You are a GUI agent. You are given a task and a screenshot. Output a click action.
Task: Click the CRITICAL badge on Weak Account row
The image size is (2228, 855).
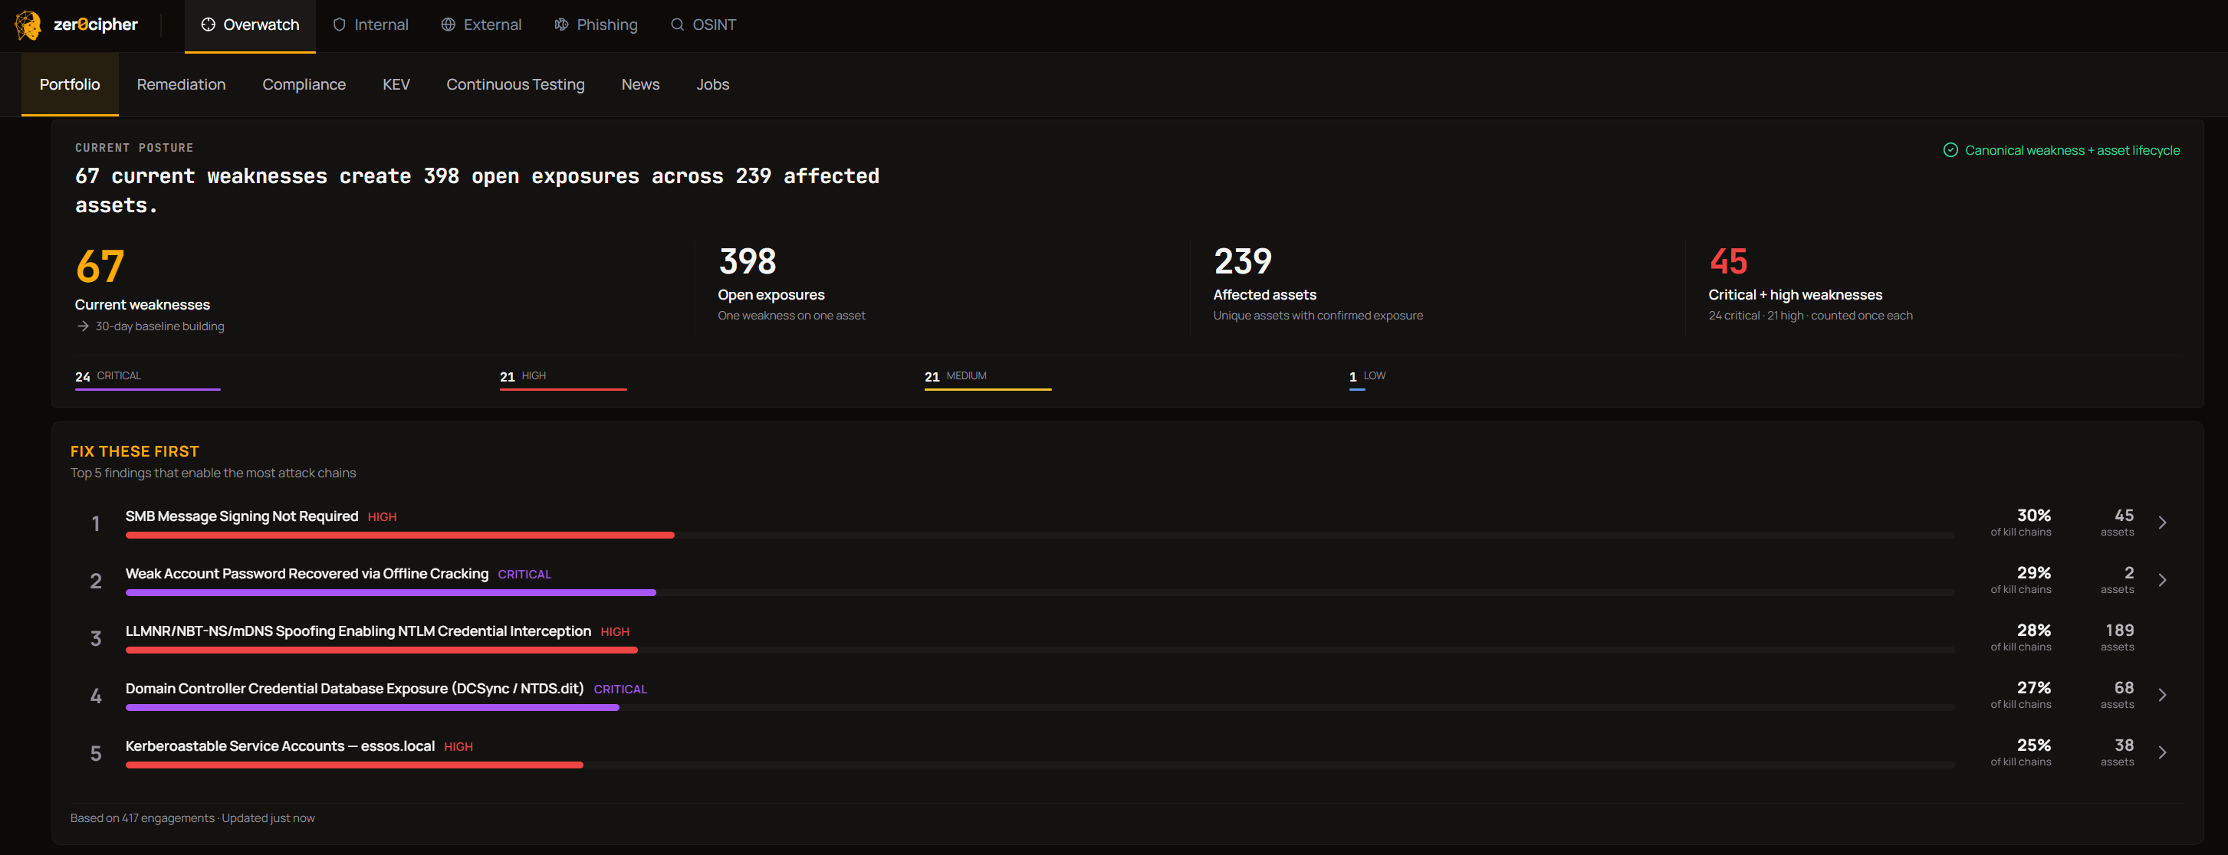pos(524,575)
